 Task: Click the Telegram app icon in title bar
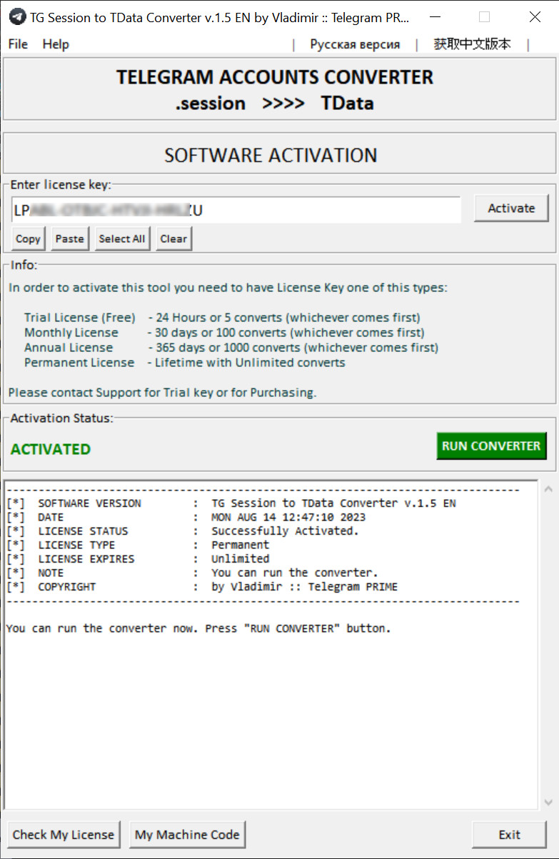pos(17,17)
